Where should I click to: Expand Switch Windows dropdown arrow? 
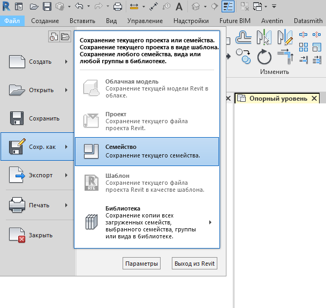[266, 6]
